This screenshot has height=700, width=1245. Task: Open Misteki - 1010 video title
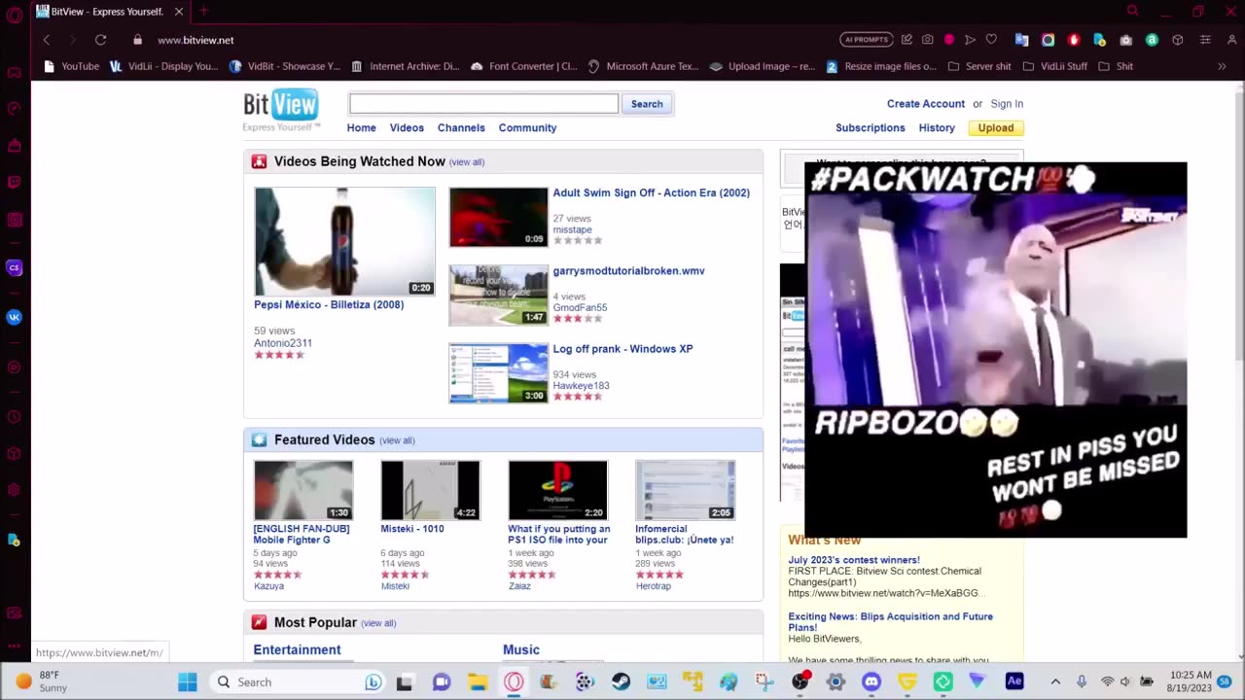click(x=412, y=529)
